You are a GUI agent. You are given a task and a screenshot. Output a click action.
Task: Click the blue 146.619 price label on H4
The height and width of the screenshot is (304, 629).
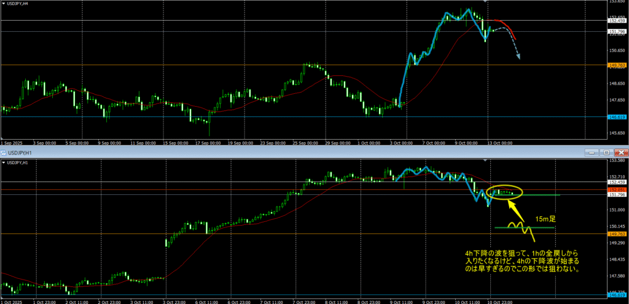pyautogui.click(x=617, y=116)
